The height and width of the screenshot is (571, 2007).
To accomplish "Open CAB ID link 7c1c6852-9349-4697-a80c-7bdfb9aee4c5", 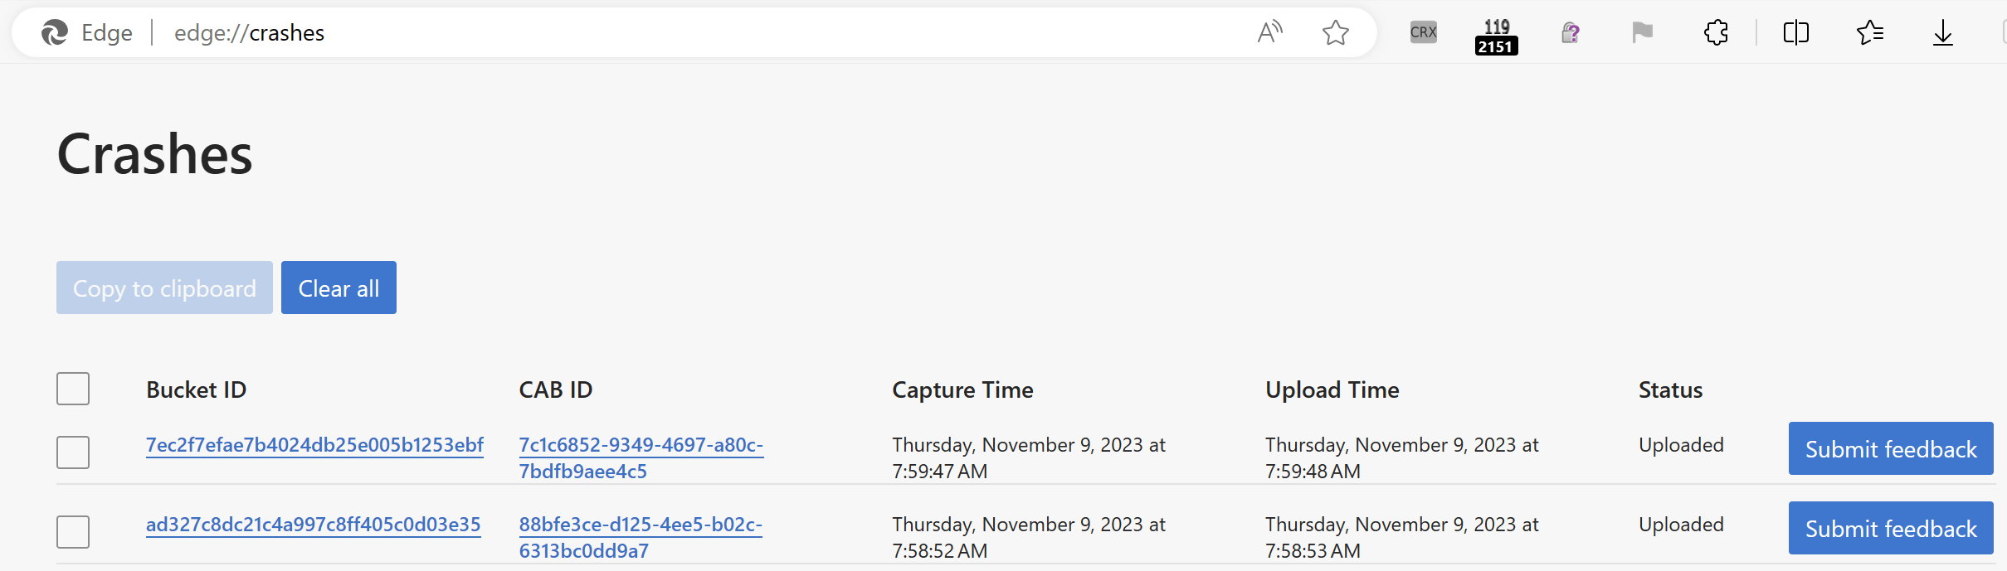I will pyautogui.click(x=641, y=457).
